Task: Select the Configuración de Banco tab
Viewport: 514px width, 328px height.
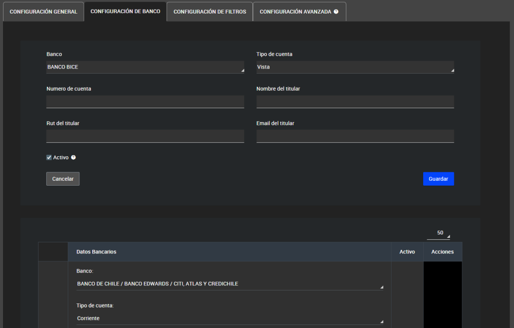Action: coord(125,12)
